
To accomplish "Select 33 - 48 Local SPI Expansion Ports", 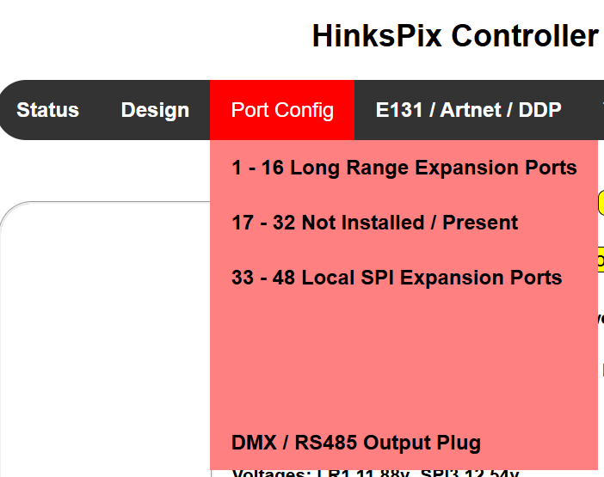I will pyautogui.click(x=396, y=278).
